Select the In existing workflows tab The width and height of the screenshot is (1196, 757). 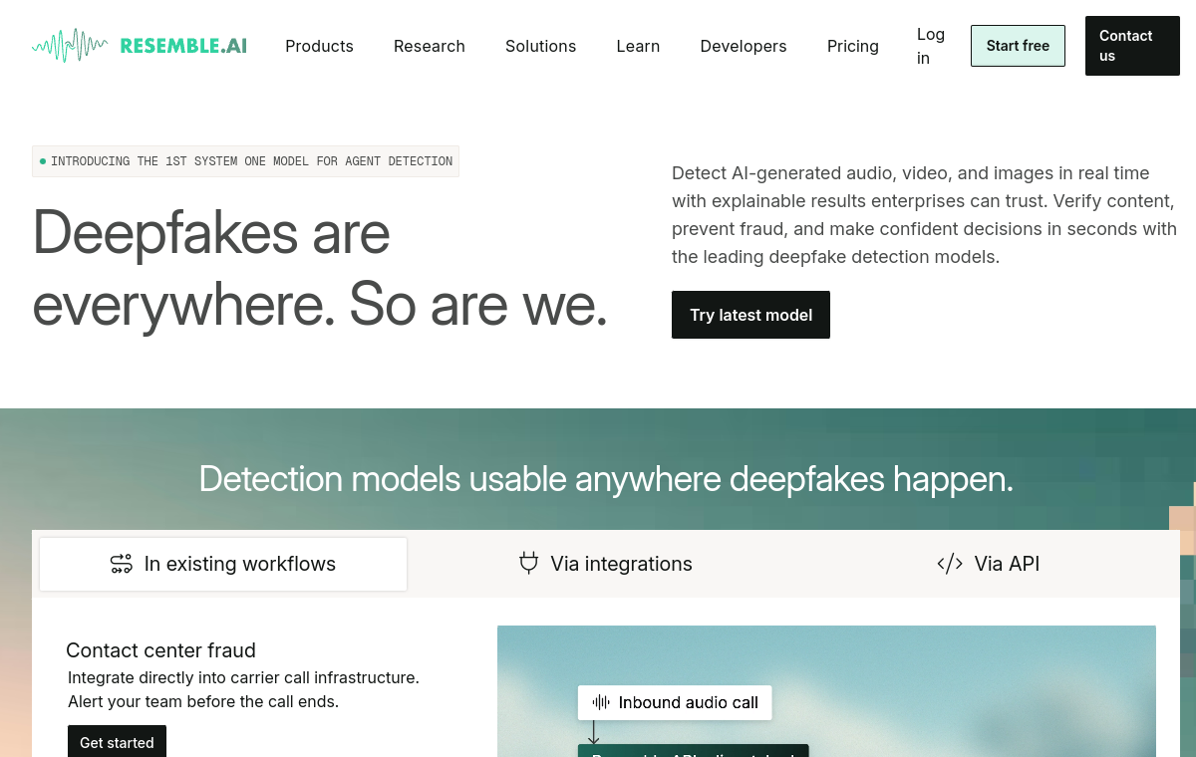coord(223,564)
